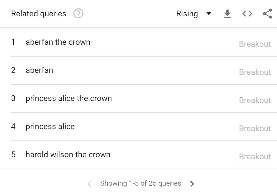This screenshot has width=277, height=194.
Task: Download the related queries CSV
Action: 227,14
